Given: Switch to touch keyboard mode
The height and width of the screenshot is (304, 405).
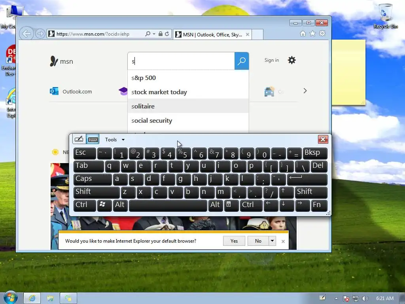Looking at the screenshot, I should 93,139.
